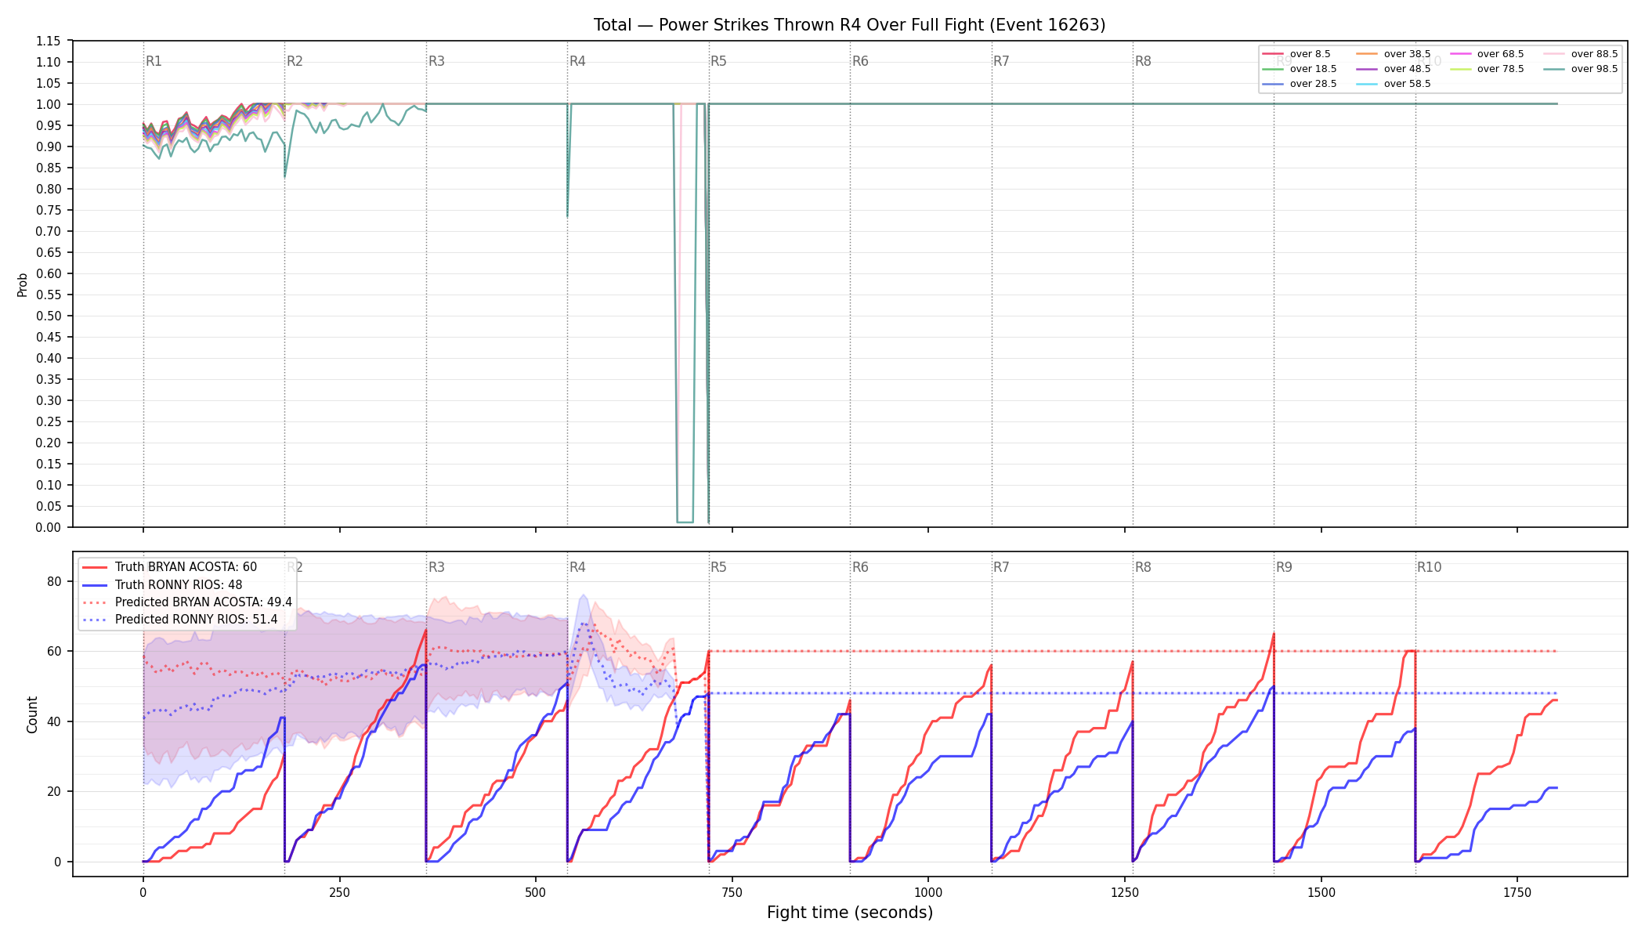Click the R5 round marker in count chart

718,567
